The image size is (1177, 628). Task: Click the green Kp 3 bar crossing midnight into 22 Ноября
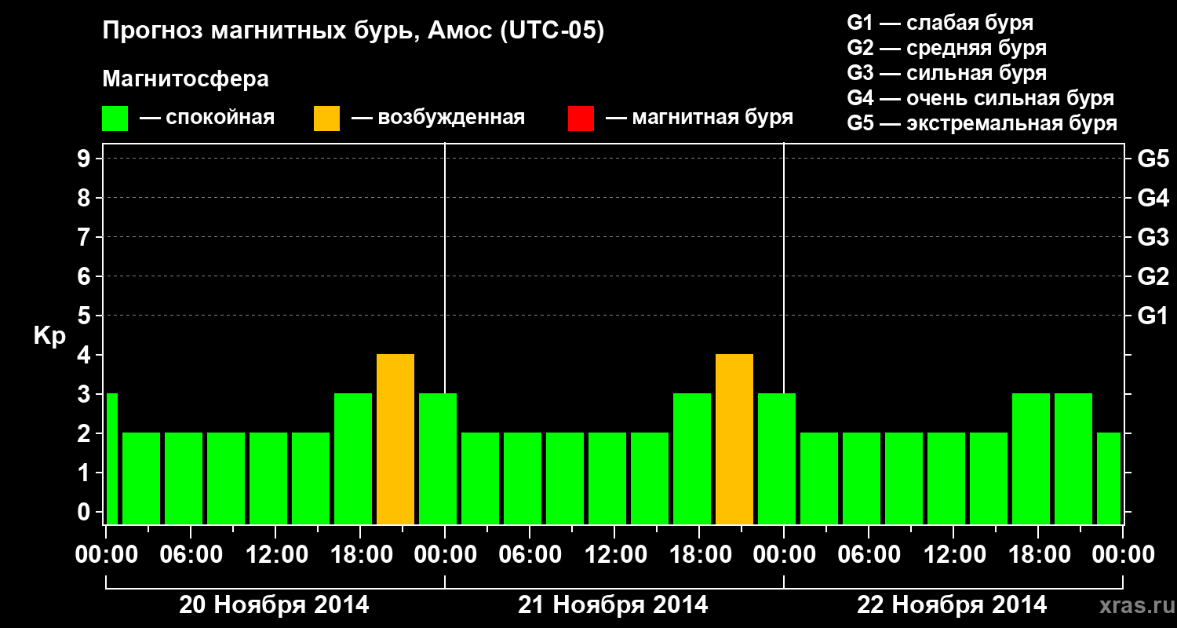click(x=777, y=459)
